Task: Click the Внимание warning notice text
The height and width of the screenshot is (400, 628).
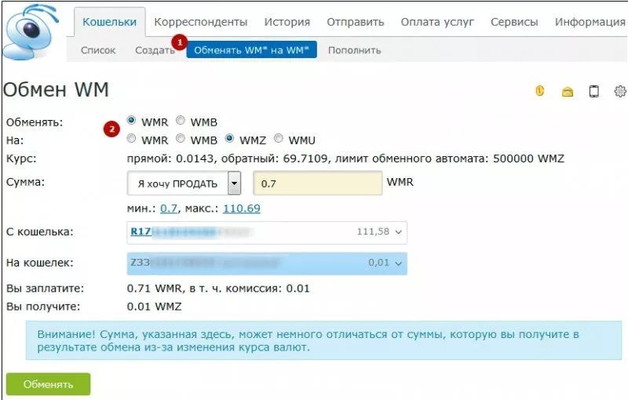Action: click(309, 341)
